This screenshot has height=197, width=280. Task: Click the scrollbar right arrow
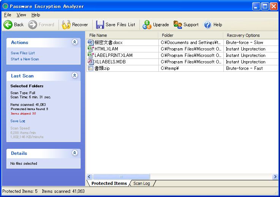(x=275, y=177)
